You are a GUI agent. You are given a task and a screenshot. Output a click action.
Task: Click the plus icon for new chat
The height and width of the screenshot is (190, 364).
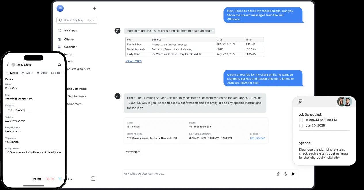pyautogui.click(x=94, y=8)
